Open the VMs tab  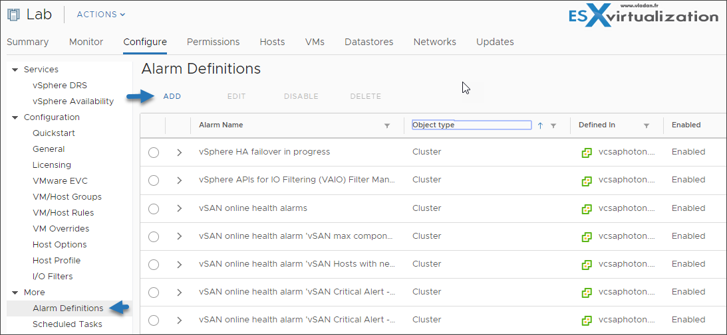pos(315,42)
